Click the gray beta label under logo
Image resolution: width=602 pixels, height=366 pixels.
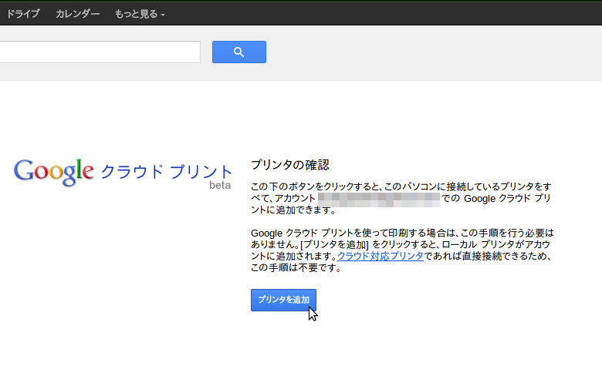coord(220,186)
